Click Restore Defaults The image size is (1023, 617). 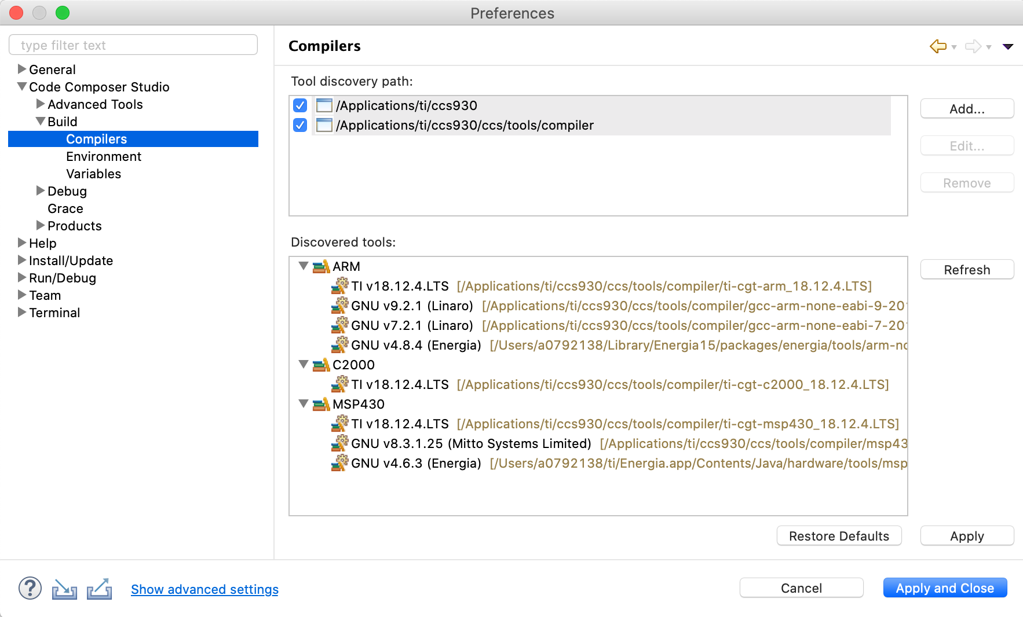839,536
